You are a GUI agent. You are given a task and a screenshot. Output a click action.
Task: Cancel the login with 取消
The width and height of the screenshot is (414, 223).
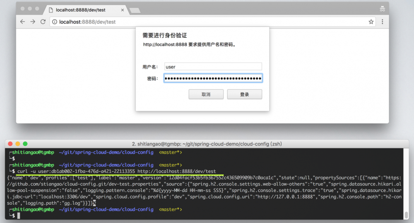[x=206, y=95]
